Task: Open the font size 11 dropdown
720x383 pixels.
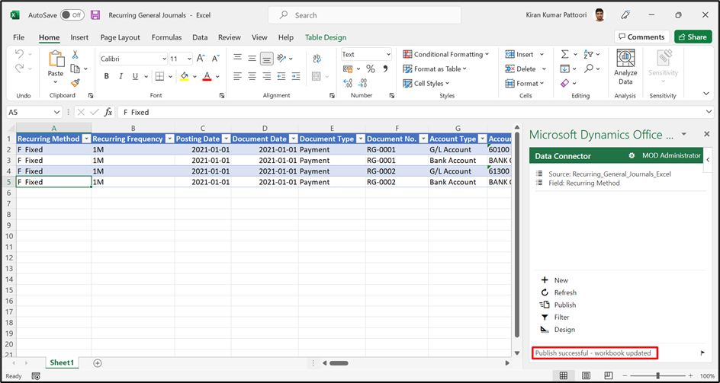Action: tap(190, 59)
